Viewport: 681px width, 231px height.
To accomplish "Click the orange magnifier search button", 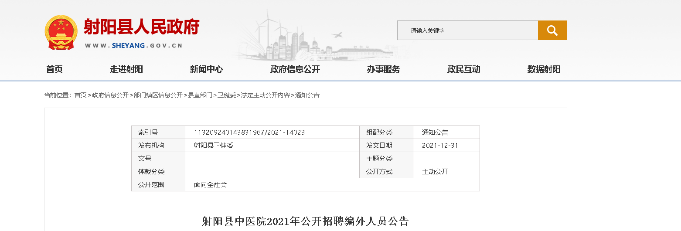I will [552, 31].
